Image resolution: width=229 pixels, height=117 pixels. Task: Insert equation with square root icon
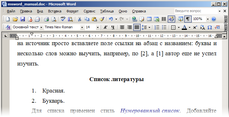point(217,27)
